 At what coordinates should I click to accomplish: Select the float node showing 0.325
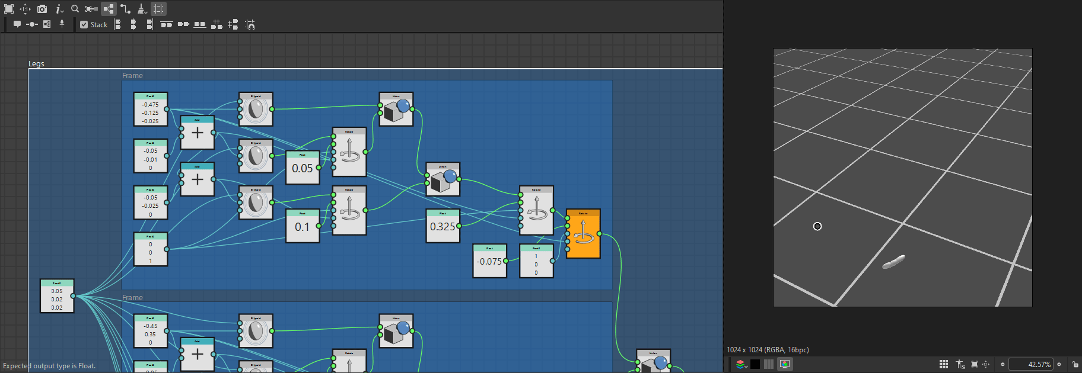pos(443,226)
